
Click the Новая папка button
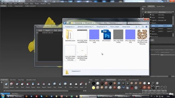coord(126,27)
